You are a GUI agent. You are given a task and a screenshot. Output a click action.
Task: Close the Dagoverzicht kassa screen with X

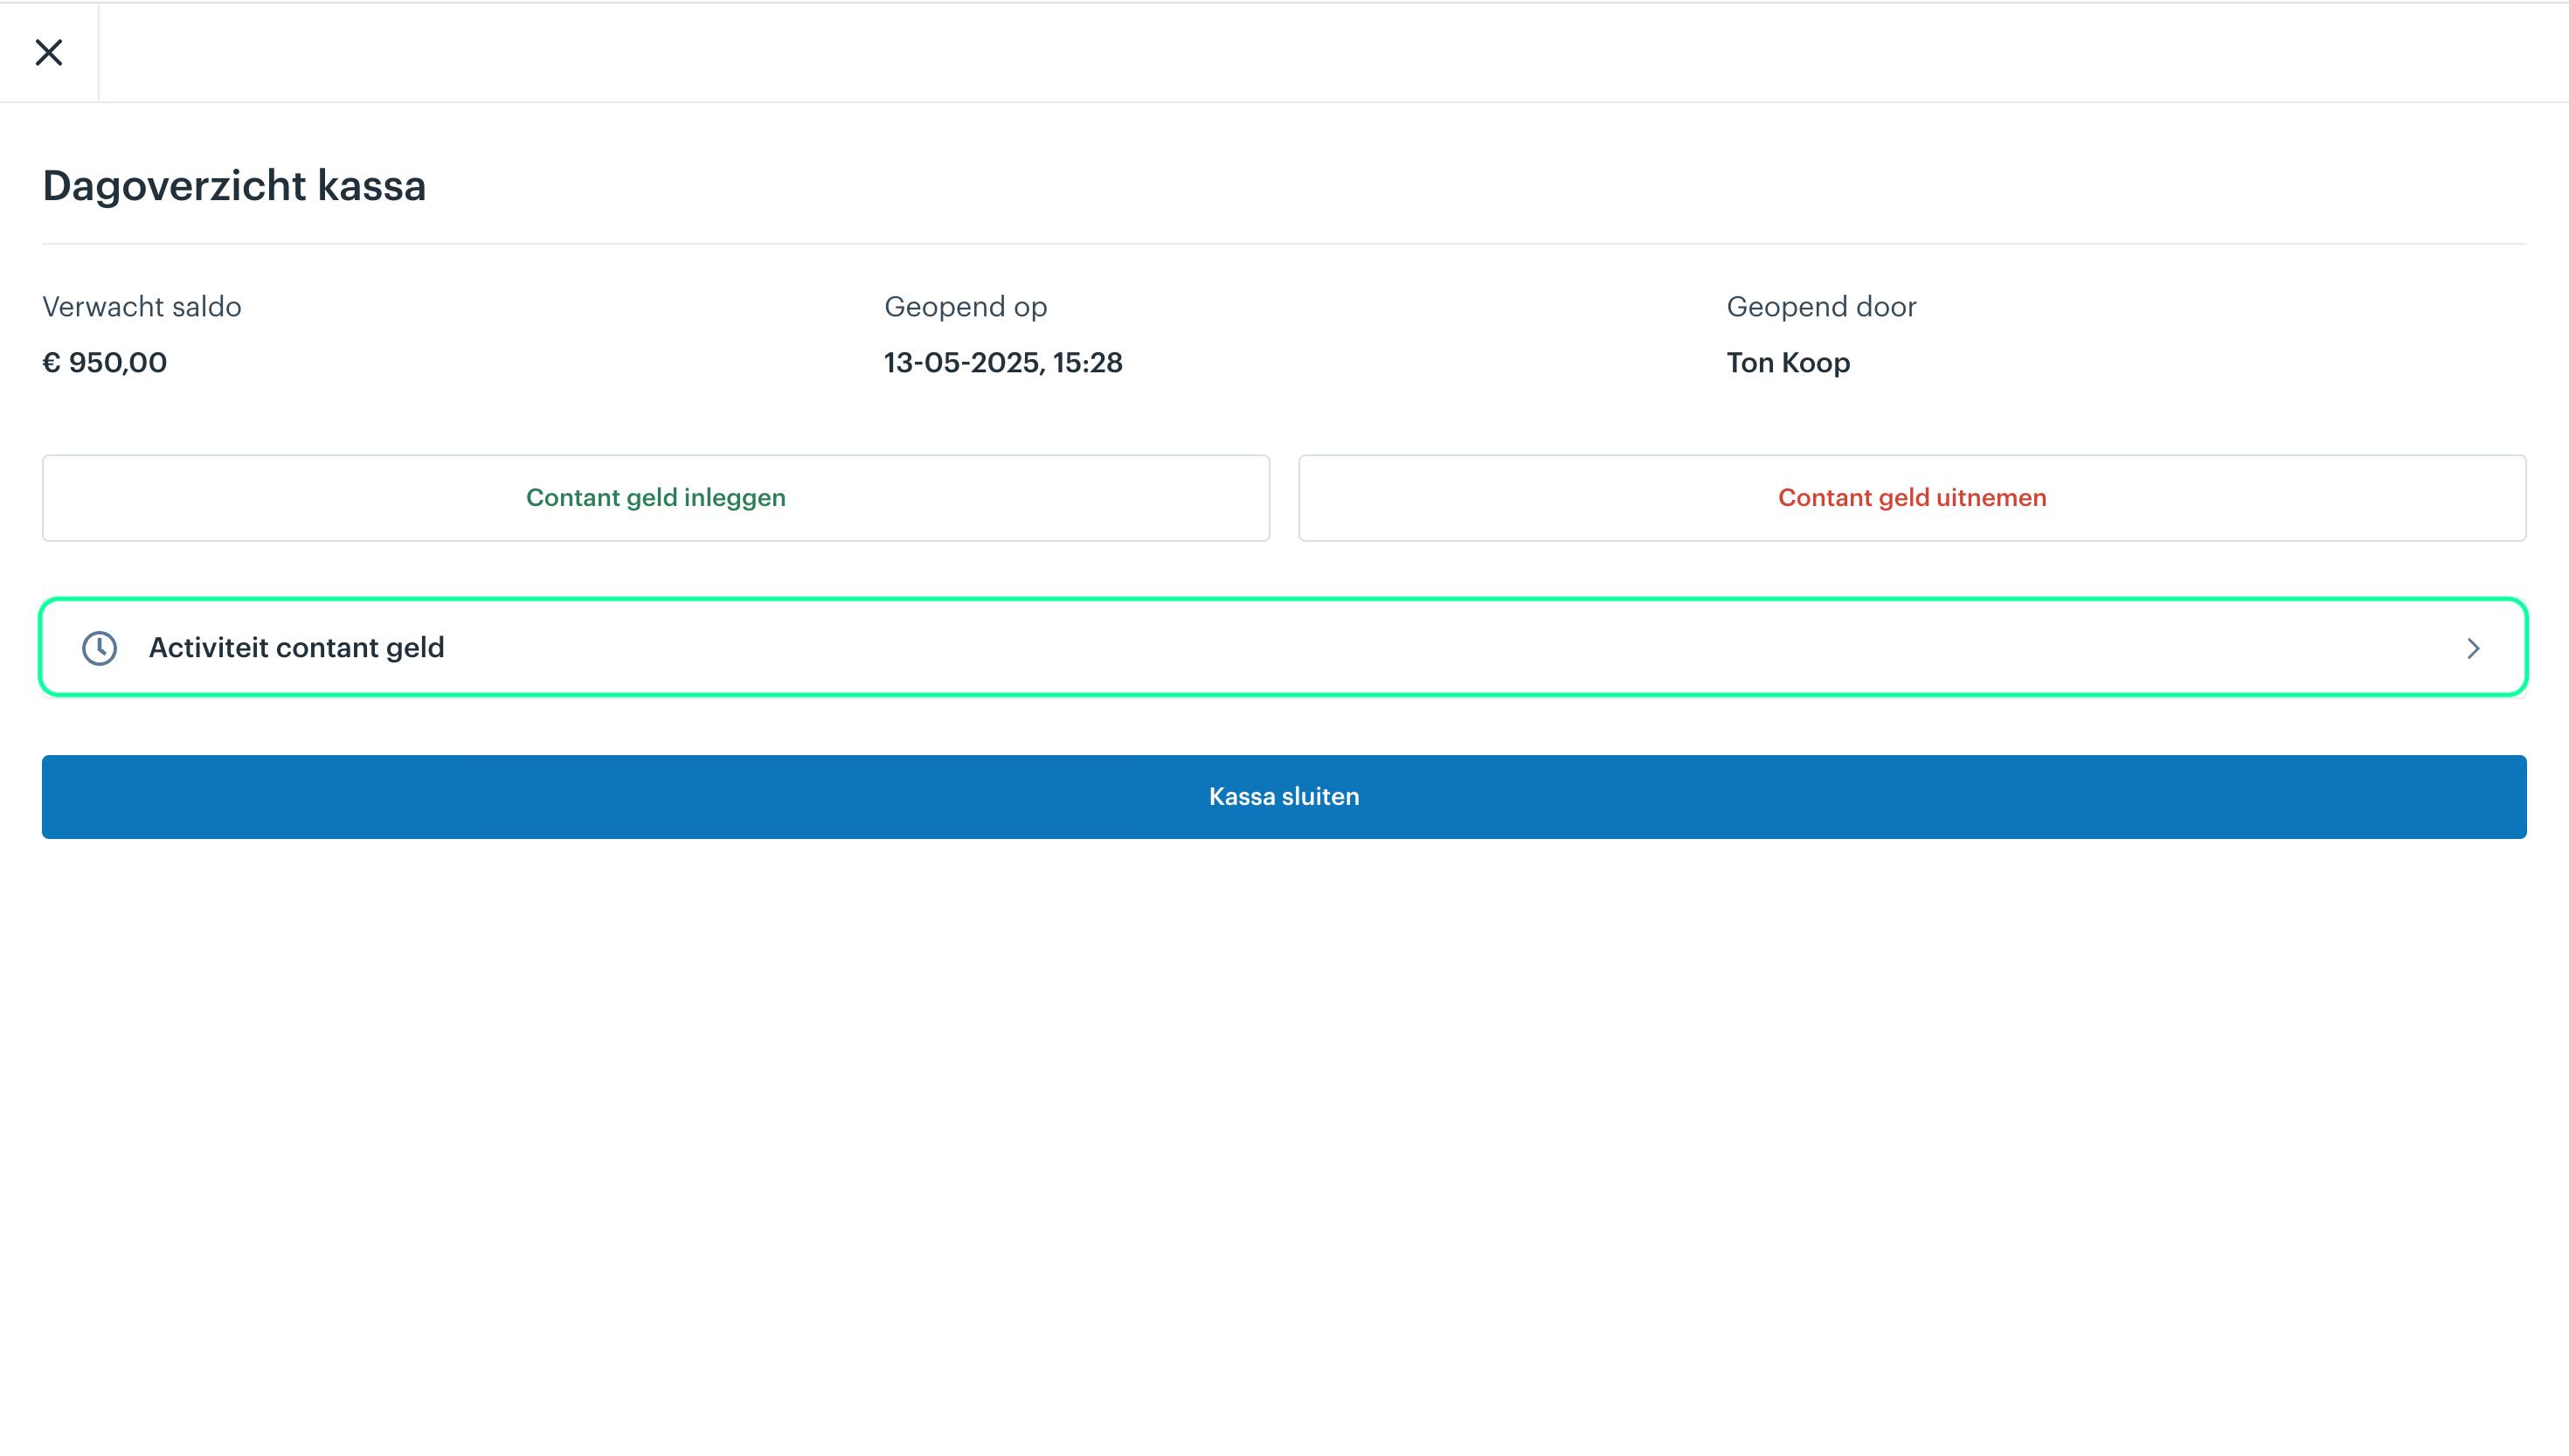click(x=49, y=52)
